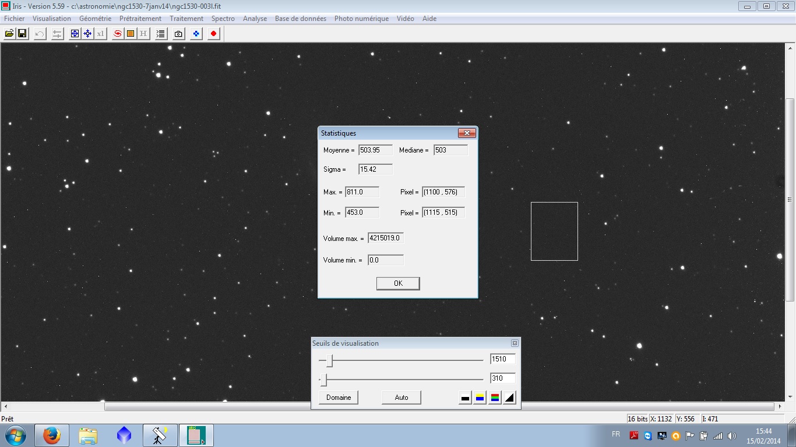Open Windows Explorer from the taskbar

(88, 435)
